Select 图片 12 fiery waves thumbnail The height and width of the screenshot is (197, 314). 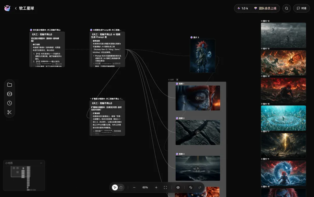pyautogui.click(x=283, y=63)
